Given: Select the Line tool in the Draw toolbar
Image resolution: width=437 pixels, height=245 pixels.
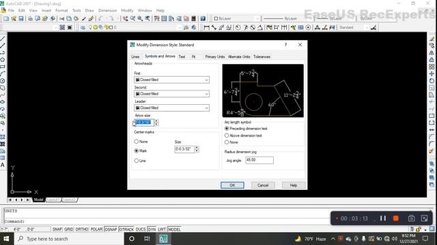Looking at the screenshot, I should click(3, 39).
